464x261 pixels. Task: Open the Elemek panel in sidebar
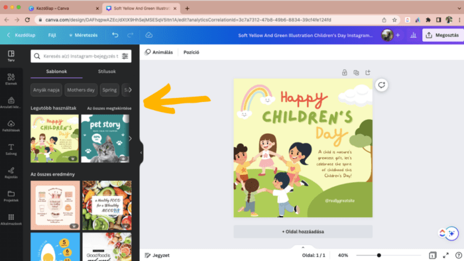coord(11,79)
